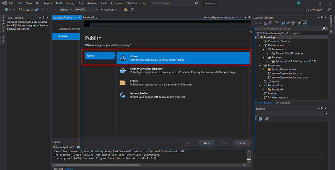The width and height of the screenshot is (335, 170).
Task: Click Next in the Publish dialog
Action: tap(206, 143)
